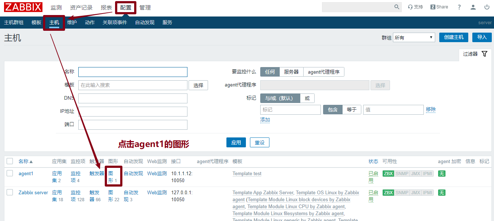
Task: Go to 维护 submenu
Action: (72, 22)
